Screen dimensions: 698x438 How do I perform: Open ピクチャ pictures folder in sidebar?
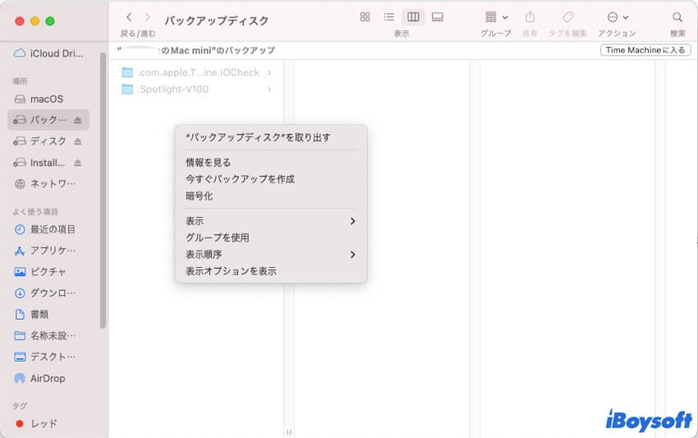(x=40, y=271)
